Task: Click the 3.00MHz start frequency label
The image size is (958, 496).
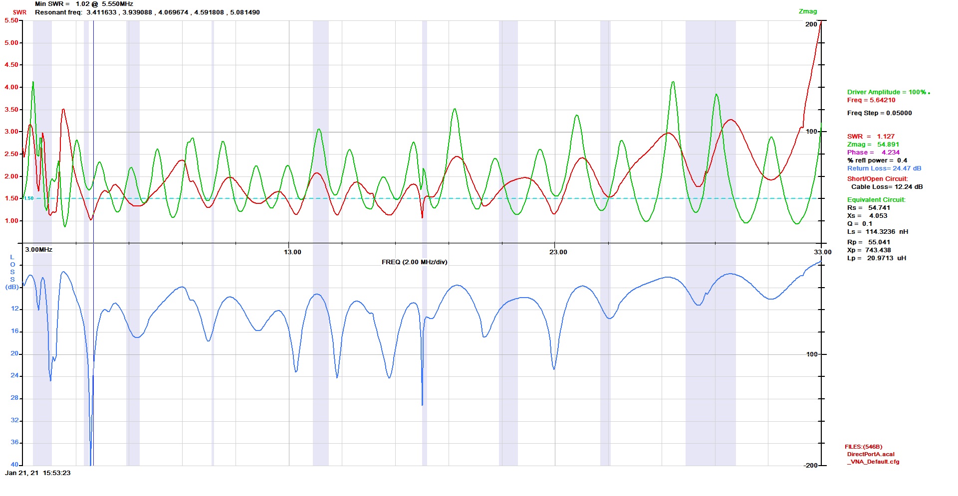Action: coord(39,250)
